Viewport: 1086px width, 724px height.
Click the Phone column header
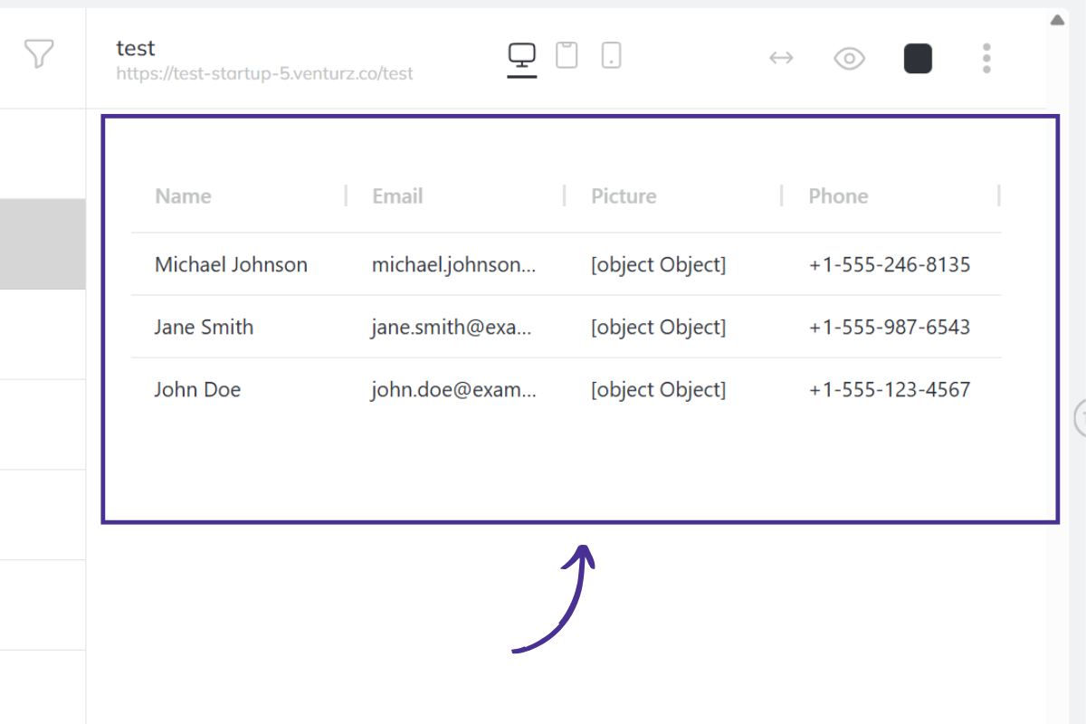838,196
